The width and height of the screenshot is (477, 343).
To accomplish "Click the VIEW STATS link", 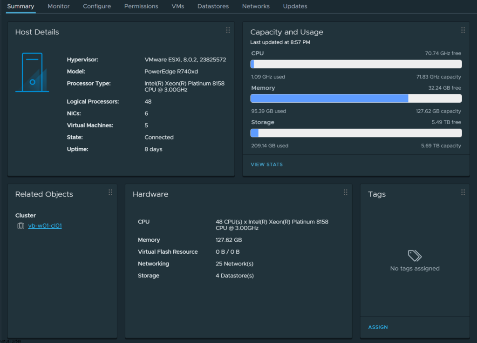I will (x=266, y=165).
